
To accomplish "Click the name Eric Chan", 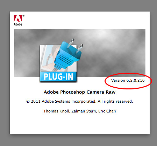I will (x=107, y=111).
